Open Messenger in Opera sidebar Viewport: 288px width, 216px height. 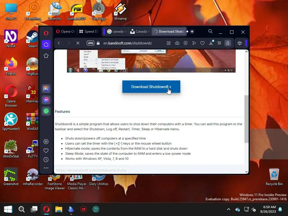click(46, 100)
